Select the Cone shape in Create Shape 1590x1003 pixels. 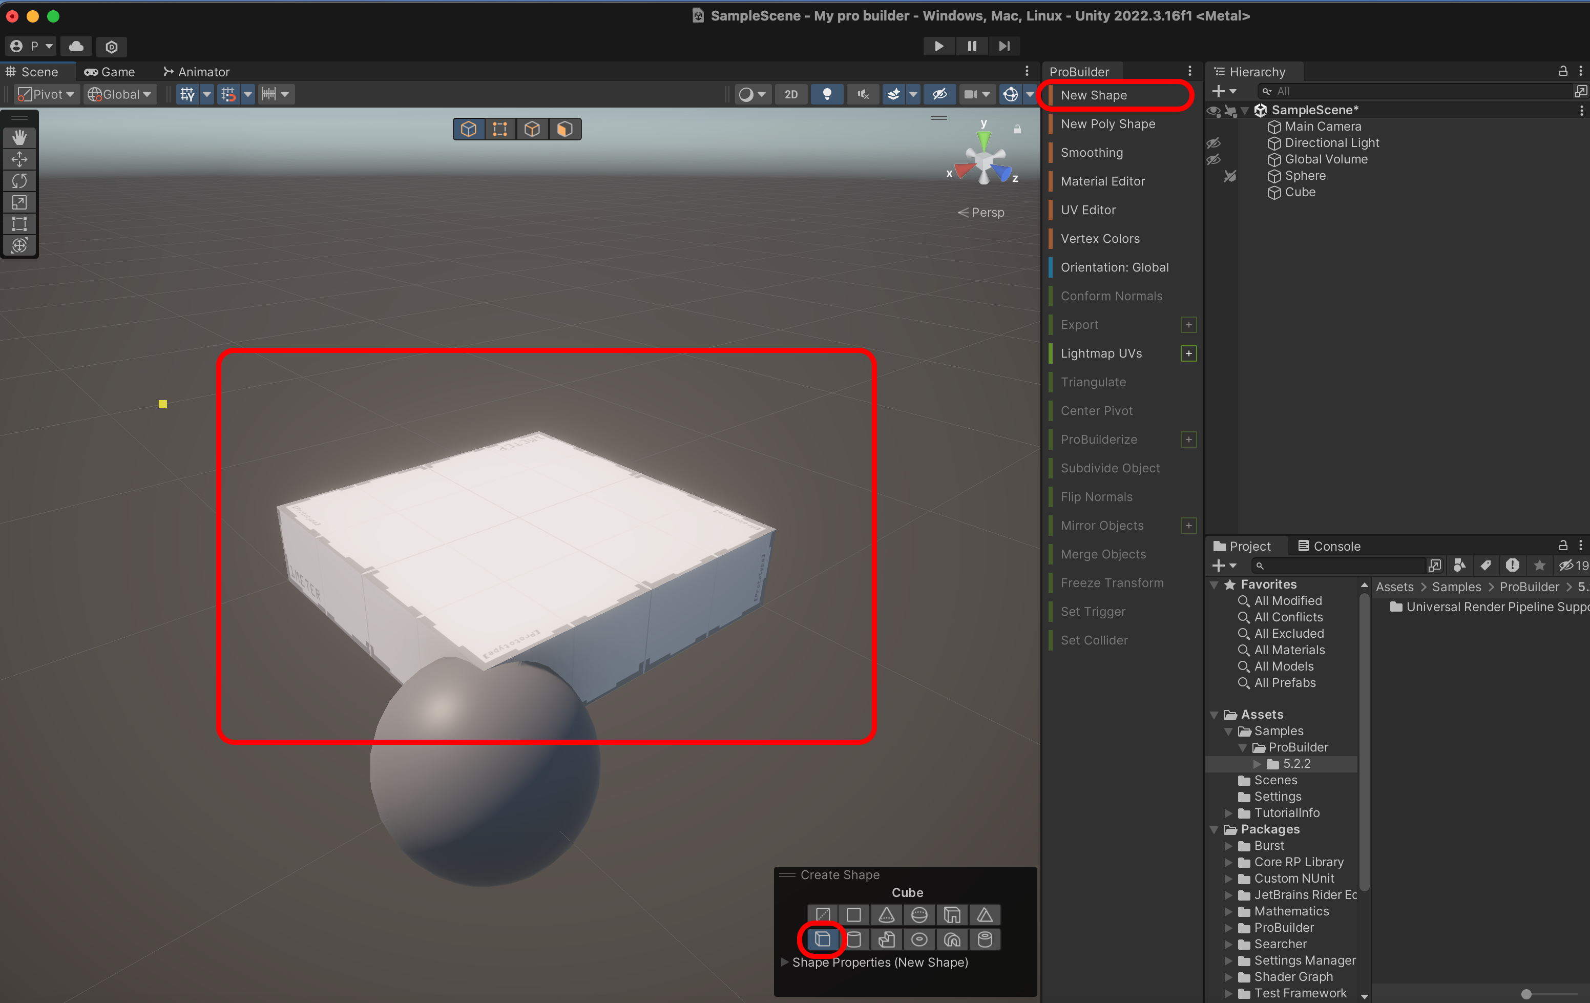[886, 915]
